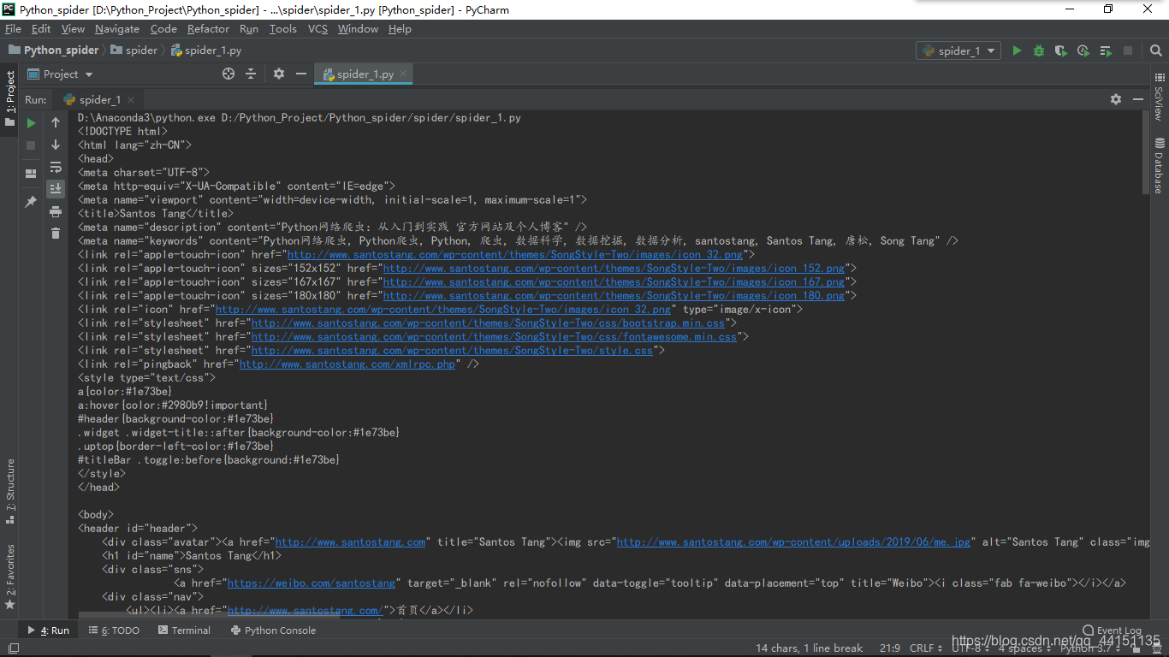Screen dimensions: 1169x657
Task: Open the Terminal tool window
Action: click(x=184, y=630)
